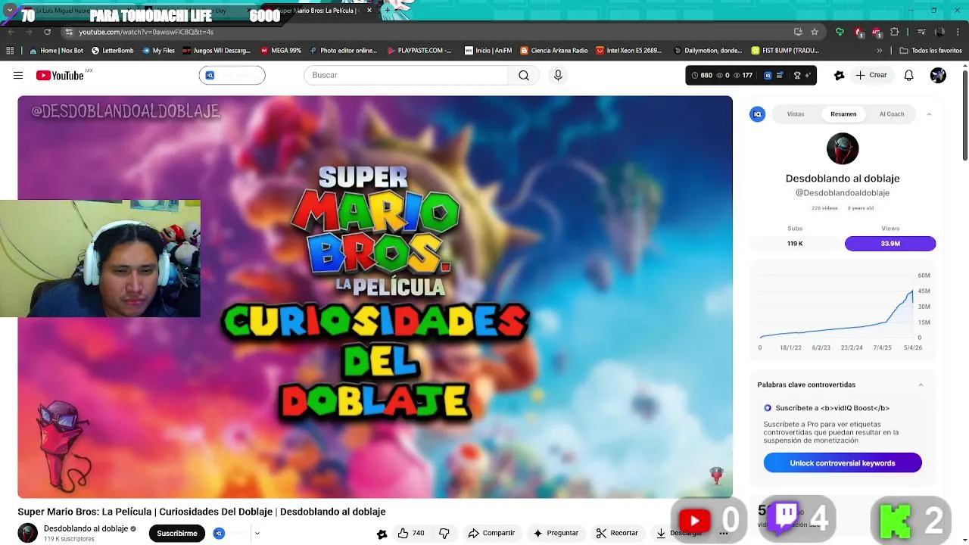Collapse the vidIQ side panel chevron
The width and height of the screenshot is (969, 545).
(929, 114)
